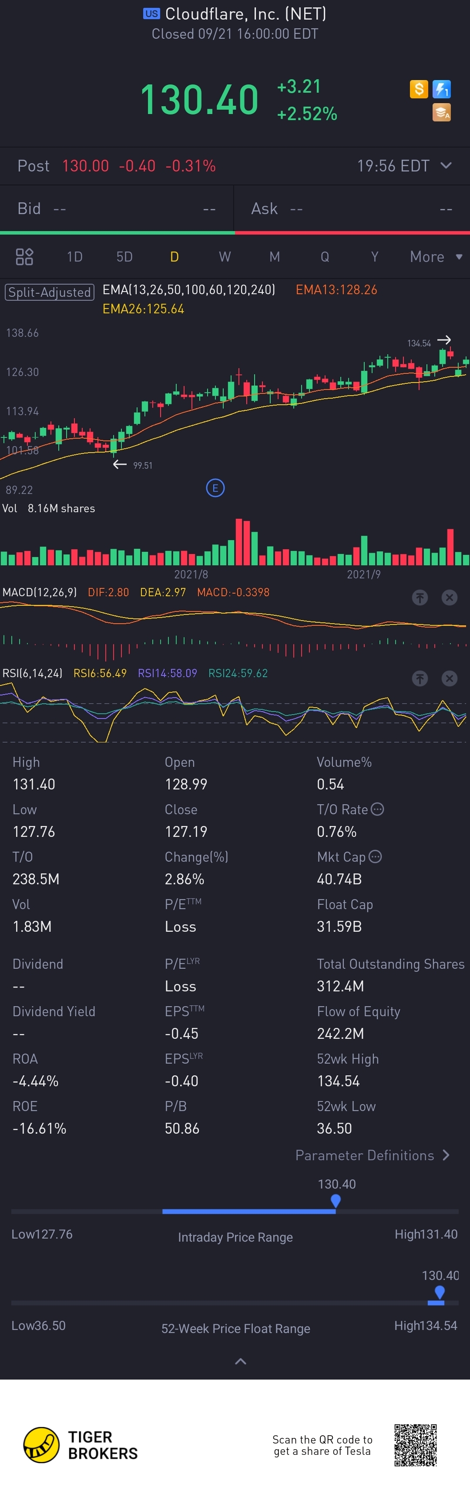
Task: Open EMA indicator settings label
Action: [189, 289]
